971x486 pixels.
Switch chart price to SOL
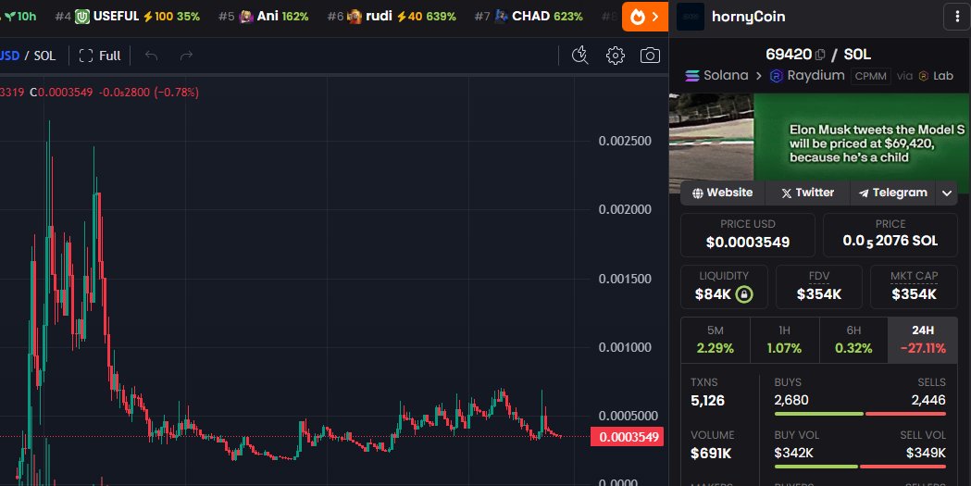(x=44, y=56)
